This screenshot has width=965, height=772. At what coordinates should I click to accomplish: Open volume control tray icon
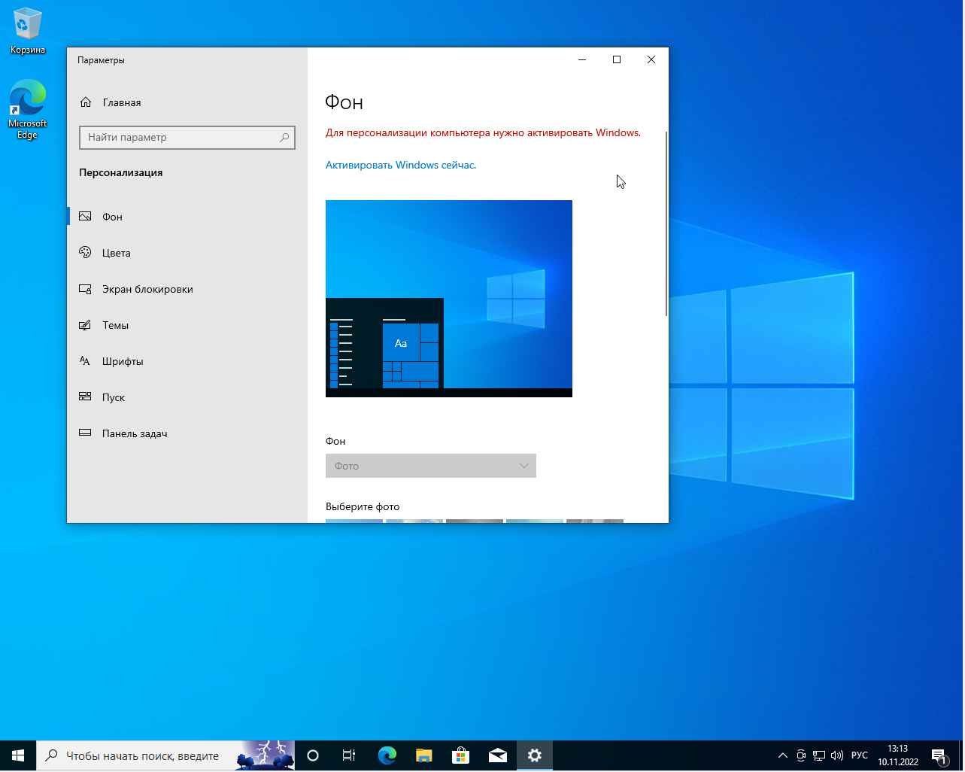(837, 755)
